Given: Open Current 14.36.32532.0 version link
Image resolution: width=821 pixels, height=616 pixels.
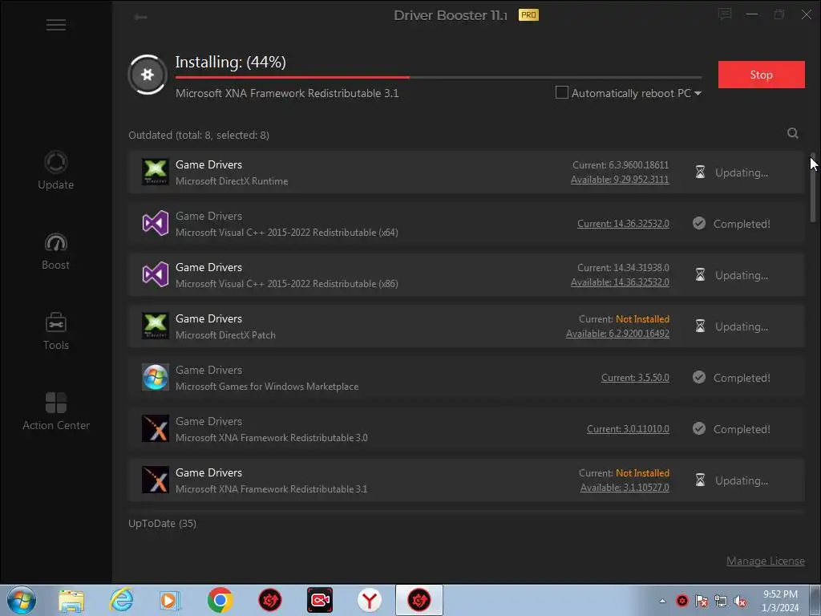Looking at the screenshot, I should click(623, 224).
